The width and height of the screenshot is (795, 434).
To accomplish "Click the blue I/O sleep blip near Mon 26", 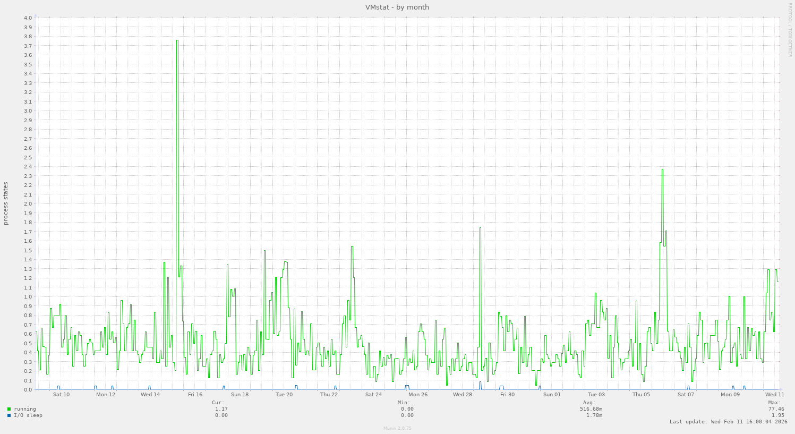I will (406, 386).
